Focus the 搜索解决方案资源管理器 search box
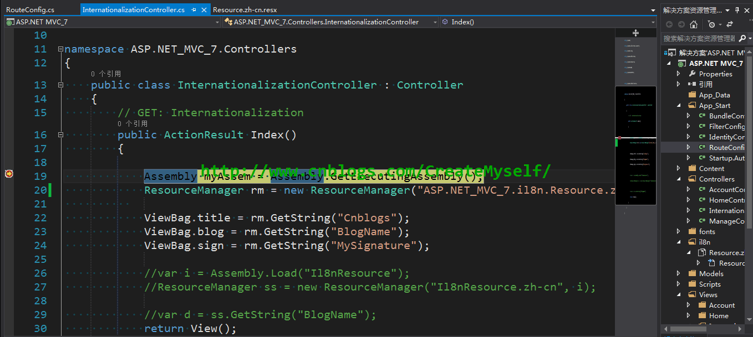This screenshot has width=753, height=337. pyautogui.click(x=699, y=38)
